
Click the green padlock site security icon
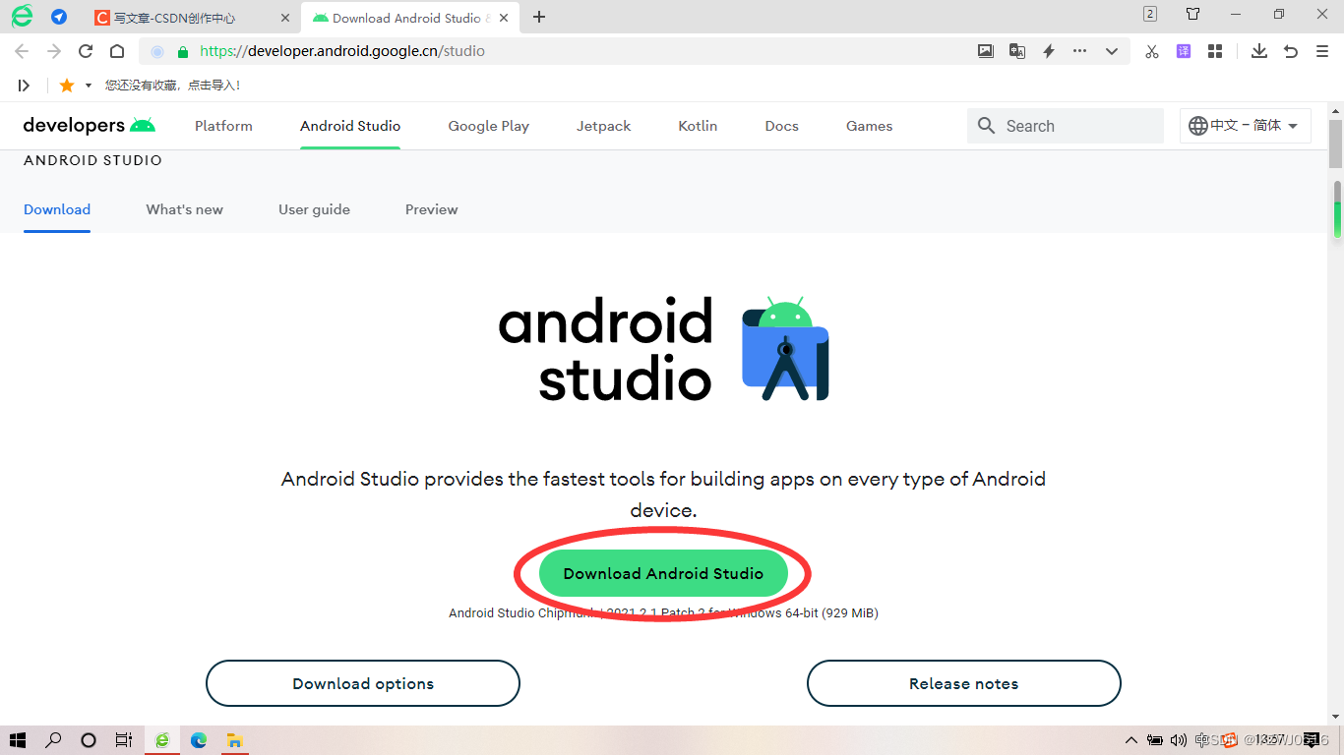(183, 51)
